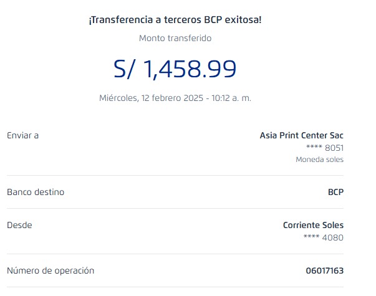Select the "Banco destino" label
The image size is (376, 296).
[36, 192]
